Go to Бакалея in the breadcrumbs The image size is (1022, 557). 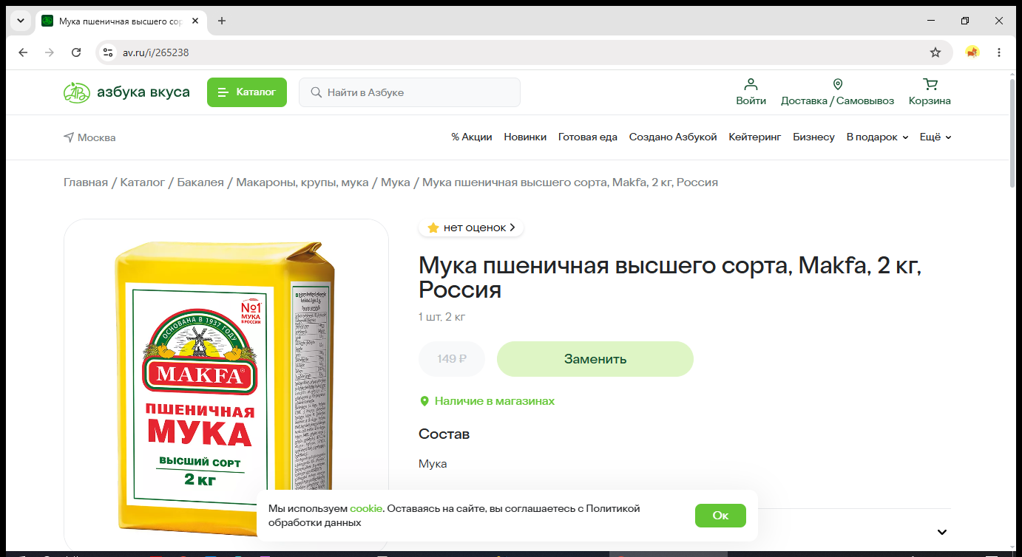point(200,182)
